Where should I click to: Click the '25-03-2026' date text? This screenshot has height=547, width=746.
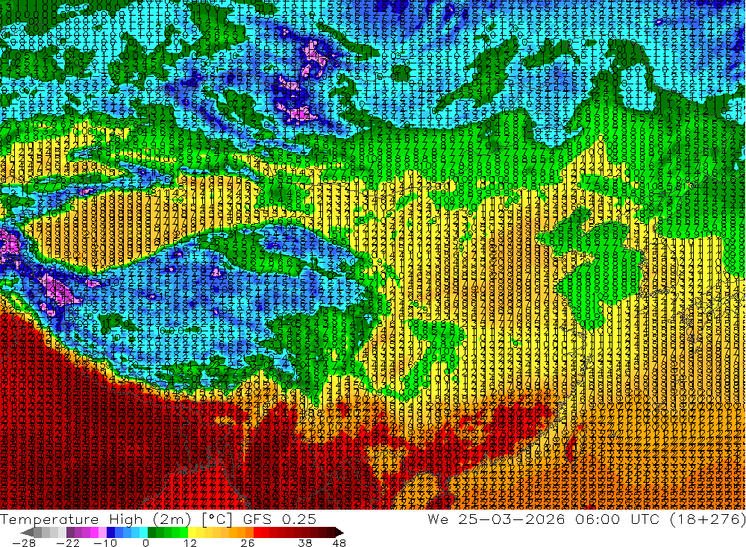pyautogui.click(x=512, y=519)
